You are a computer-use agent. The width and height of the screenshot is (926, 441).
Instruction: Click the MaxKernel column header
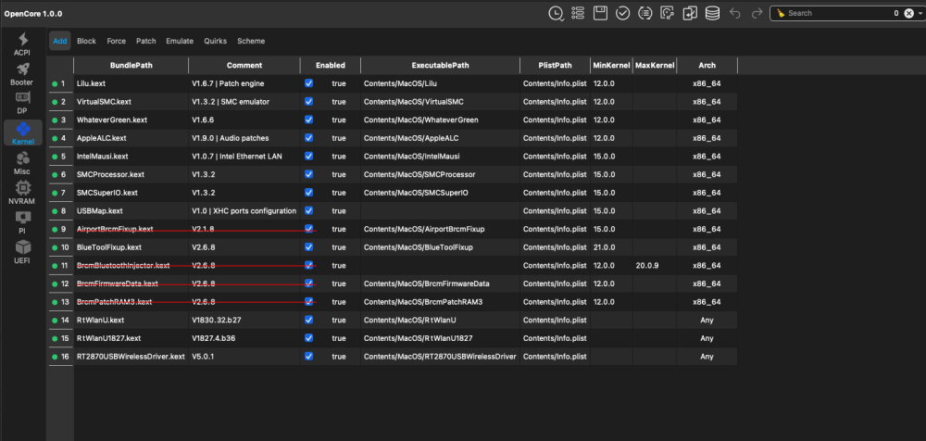pyautogui.click(x=655, y=66)
